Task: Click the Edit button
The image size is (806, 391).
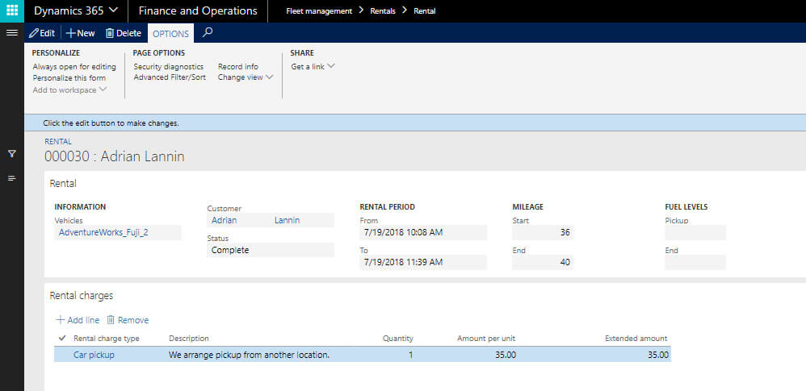Action: [42, 33]
